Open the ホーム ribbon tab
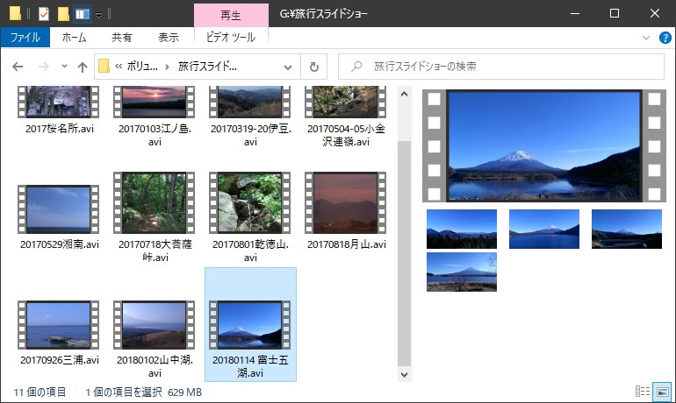The height and width of the screenshot is (403, 676). [x=74, y=38]
